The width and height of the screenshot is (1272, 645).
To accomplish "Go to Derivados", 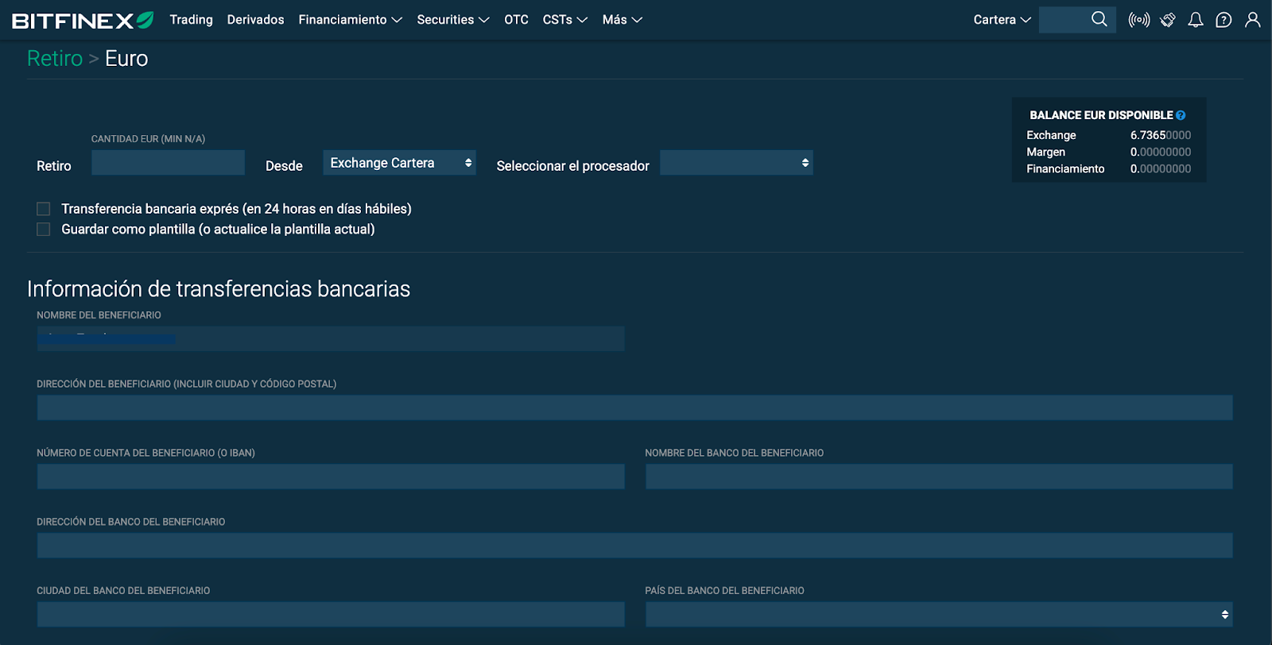I will [255, 20].
